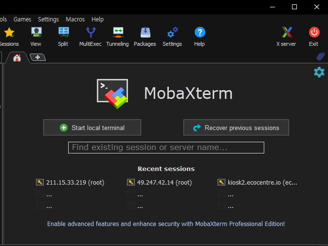Click the paperclip attach icon
The height and width of the screenshot is (246, 328).
pyautogui.click(x=321, y=57)
